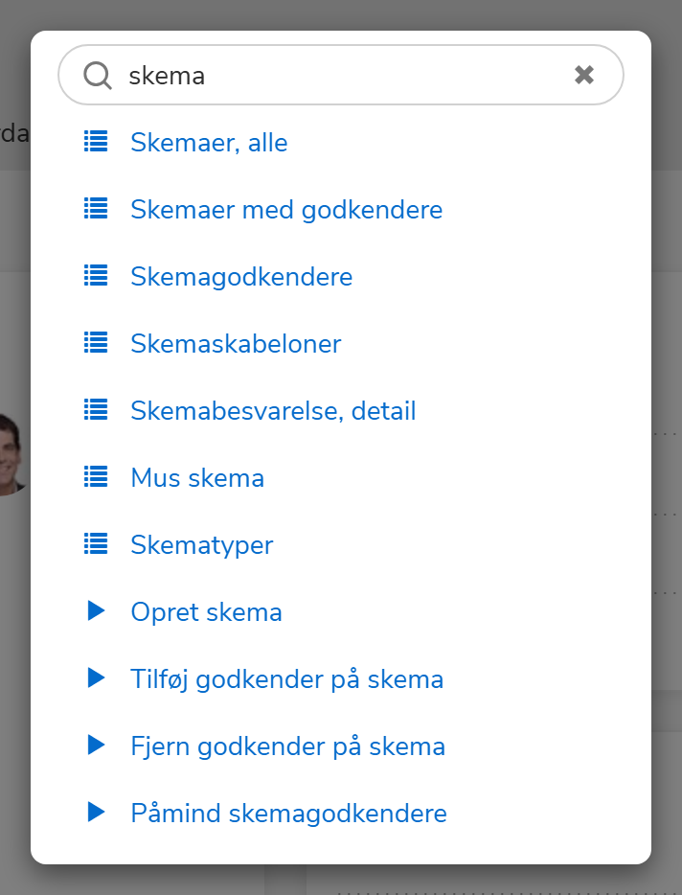
Task: Click the play icon beside Påmind skemagodkendere
Action: click(x=96, y=812)
